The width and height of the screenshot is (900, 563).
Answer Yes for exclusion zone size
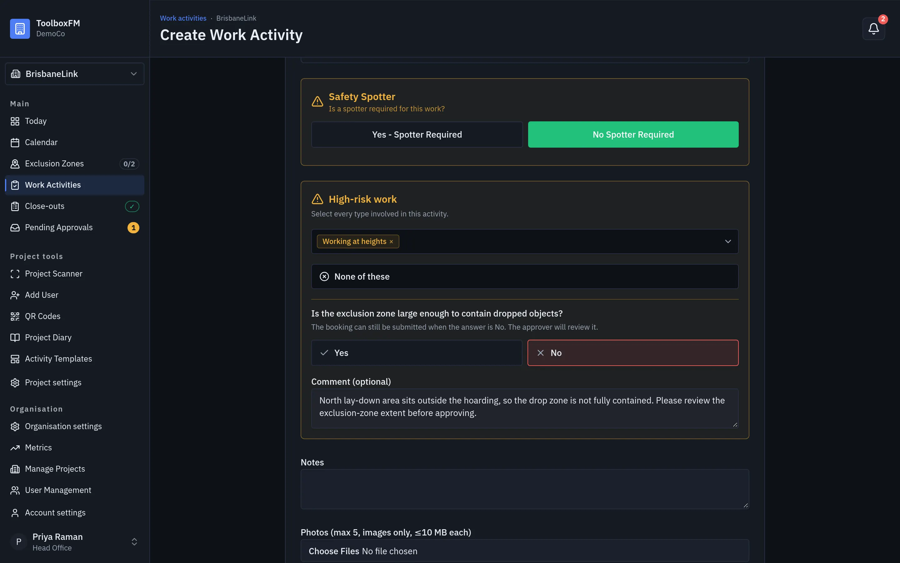[x=417, y=353]
